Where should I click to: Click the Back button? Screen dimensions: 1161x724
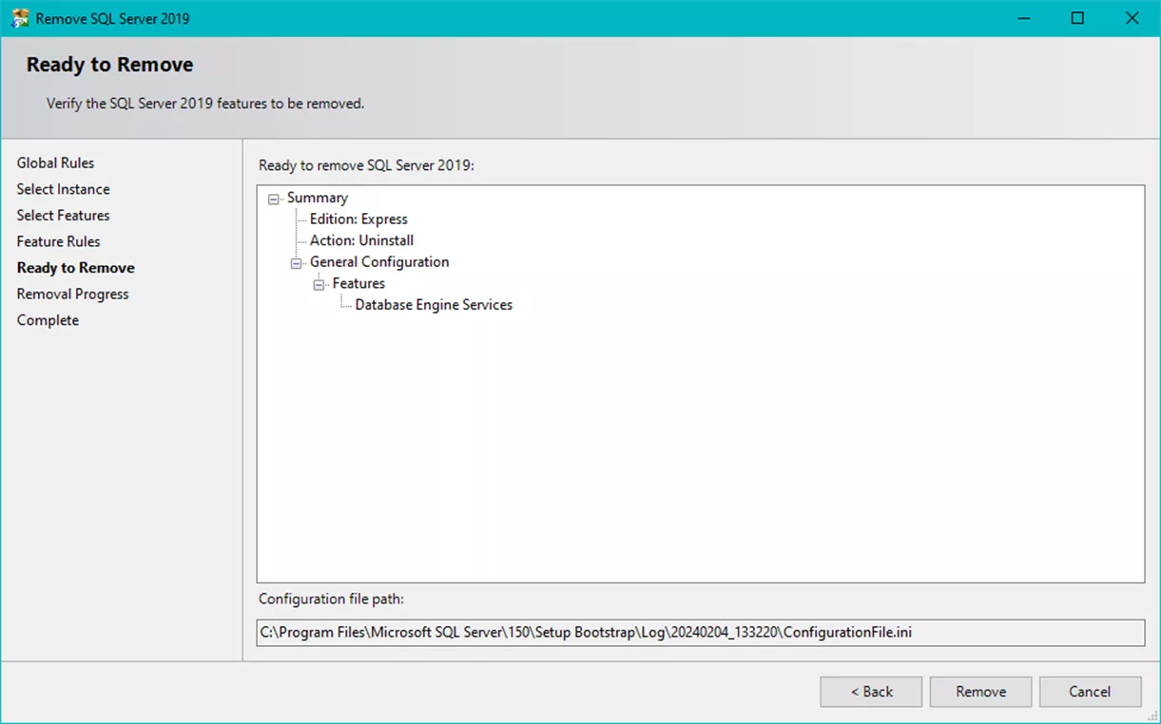[871, 692]
